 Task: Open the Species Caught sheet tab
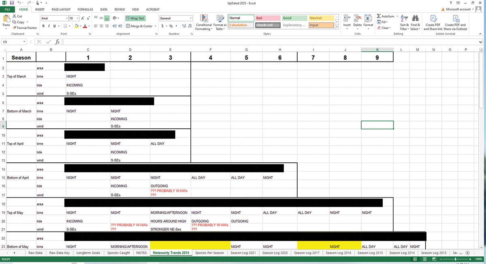tap(119, 253)
